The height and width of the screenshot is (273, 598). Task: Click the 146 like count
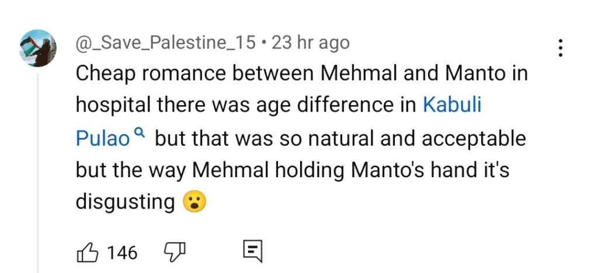pos(123,253)
